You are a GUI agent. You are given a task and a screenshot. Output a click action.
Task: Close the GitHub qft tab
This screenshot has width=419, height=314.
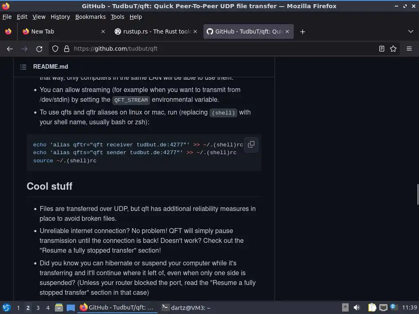287,31
